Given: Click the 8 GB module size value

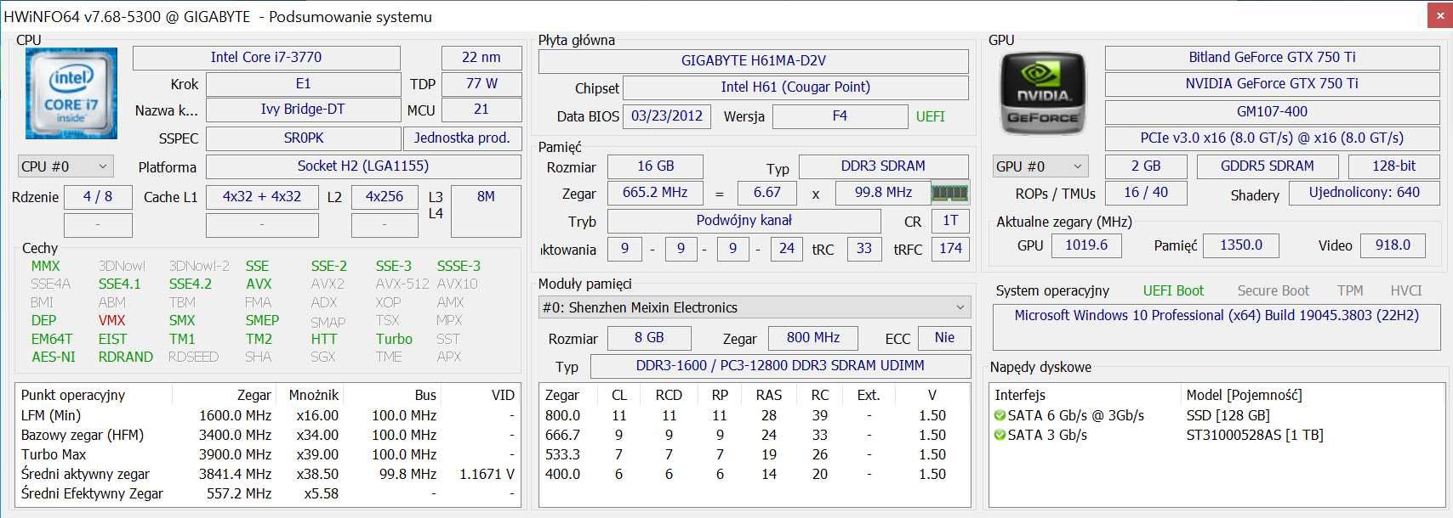Looking at the screenshot, I should point(649,338).
